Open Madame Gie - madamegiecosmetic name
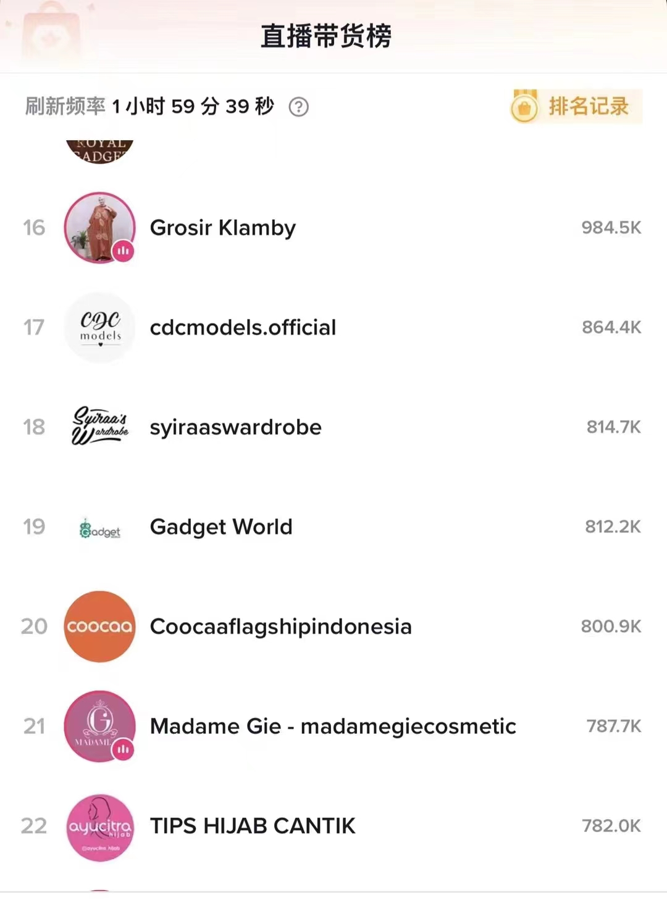 (333, 727)
